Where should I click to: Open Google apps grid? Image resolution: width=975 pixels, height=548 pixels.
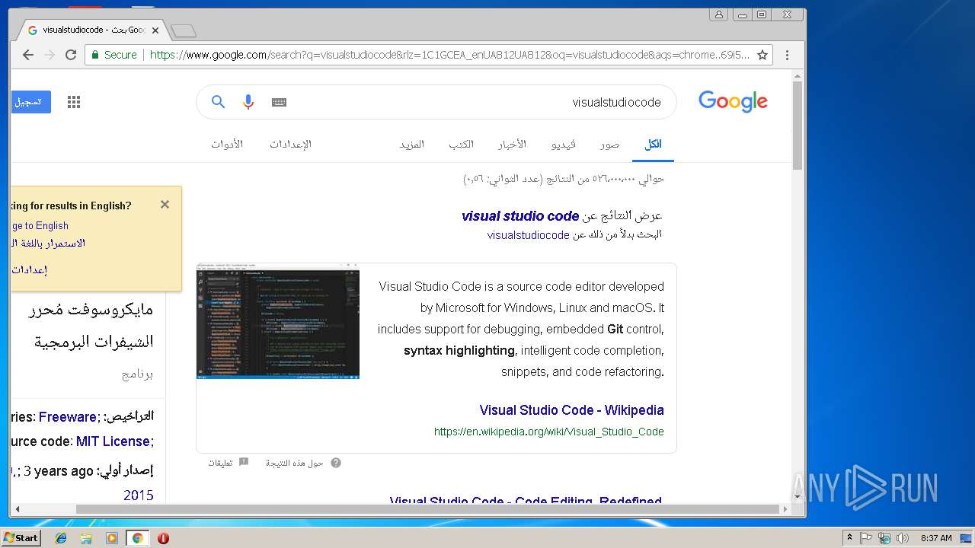pyautogui.click(x=74, y=102)
